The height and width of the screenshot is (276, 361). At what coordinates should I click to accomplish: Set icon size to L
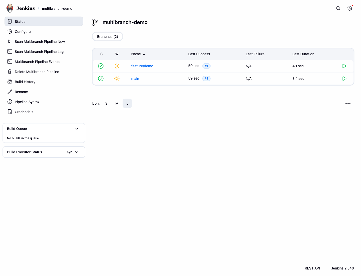127,103
